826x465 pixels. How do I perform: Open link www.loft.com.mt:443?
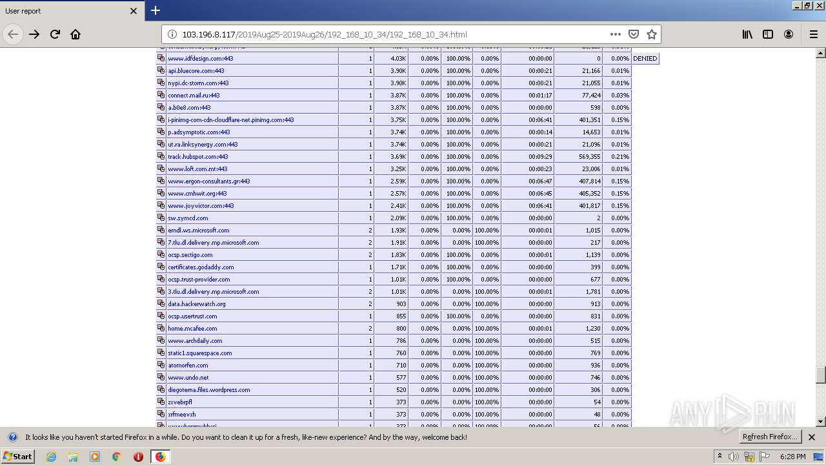pos(197,169)
